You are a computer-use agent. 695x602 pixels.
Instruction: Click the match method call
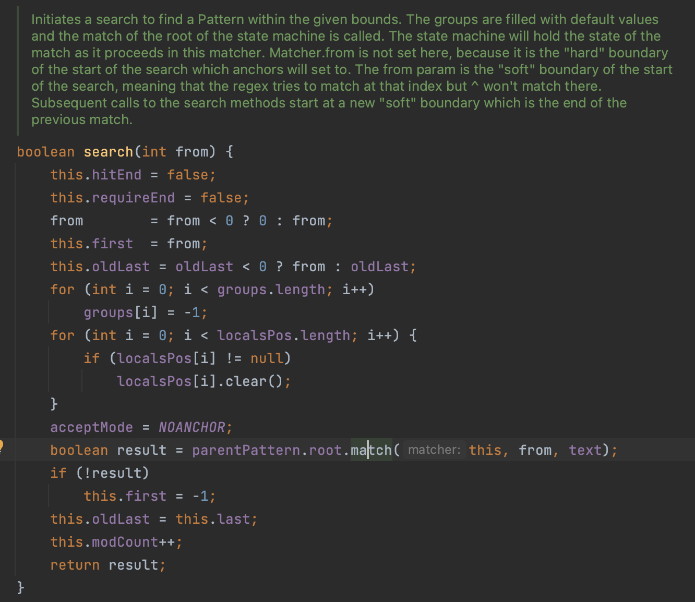pos(371,450)
